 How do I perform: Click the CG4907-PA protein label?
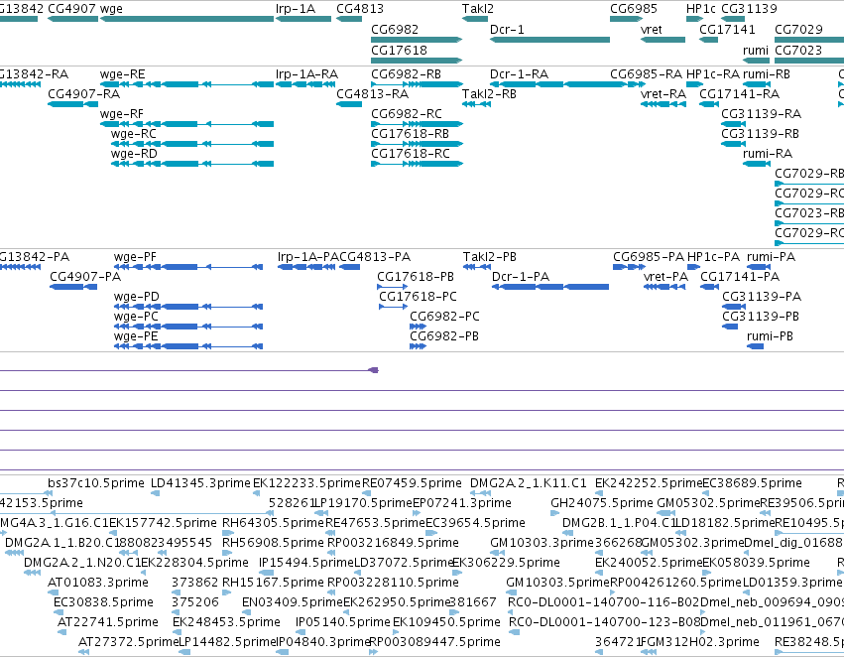tap(85, 277)
